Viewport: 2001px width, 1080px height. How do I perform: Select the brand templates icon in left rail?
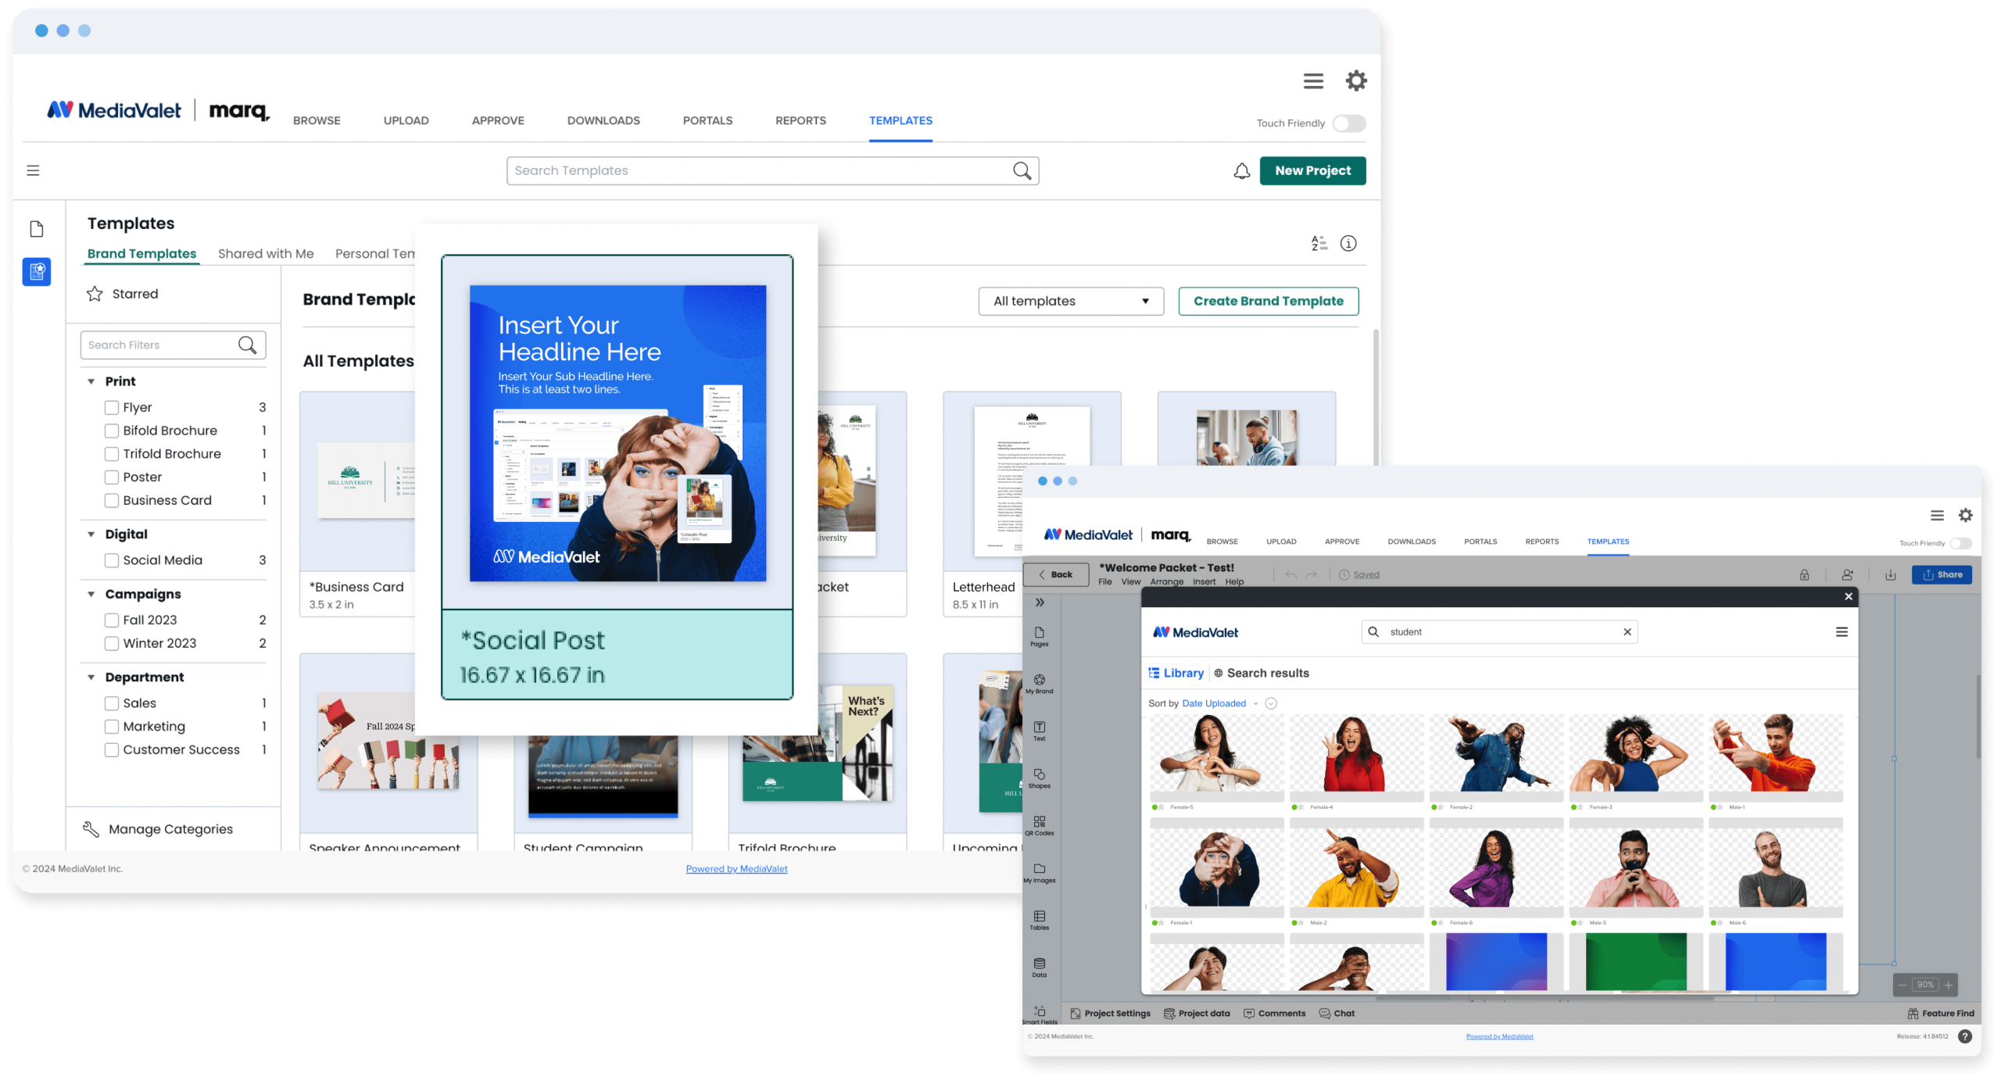(37, 271)
